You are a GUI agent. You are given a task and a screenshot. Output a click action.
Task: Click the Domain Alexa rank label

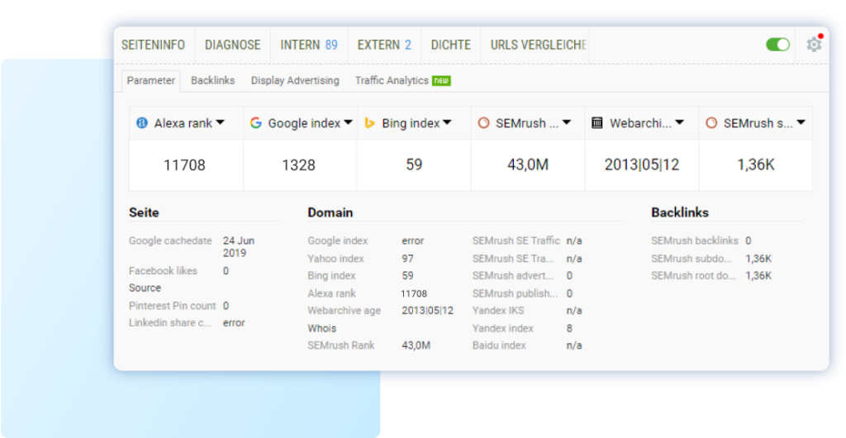pyautogui.click(x=332, y=294)
